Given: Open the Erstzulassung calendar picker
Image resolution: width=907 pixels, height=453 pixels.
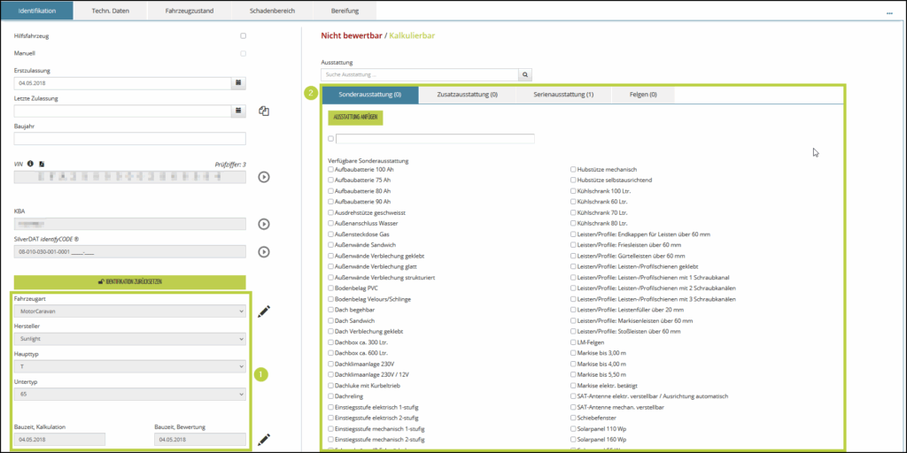Looking at the screenshot, I should 238,82.
